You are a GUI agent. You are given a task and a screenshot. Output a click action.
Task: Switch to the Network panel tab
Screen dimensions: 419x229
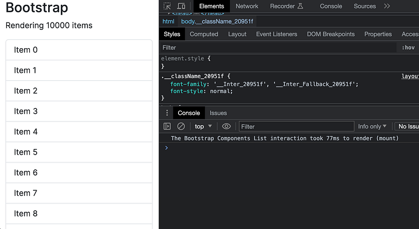[247, 6]
